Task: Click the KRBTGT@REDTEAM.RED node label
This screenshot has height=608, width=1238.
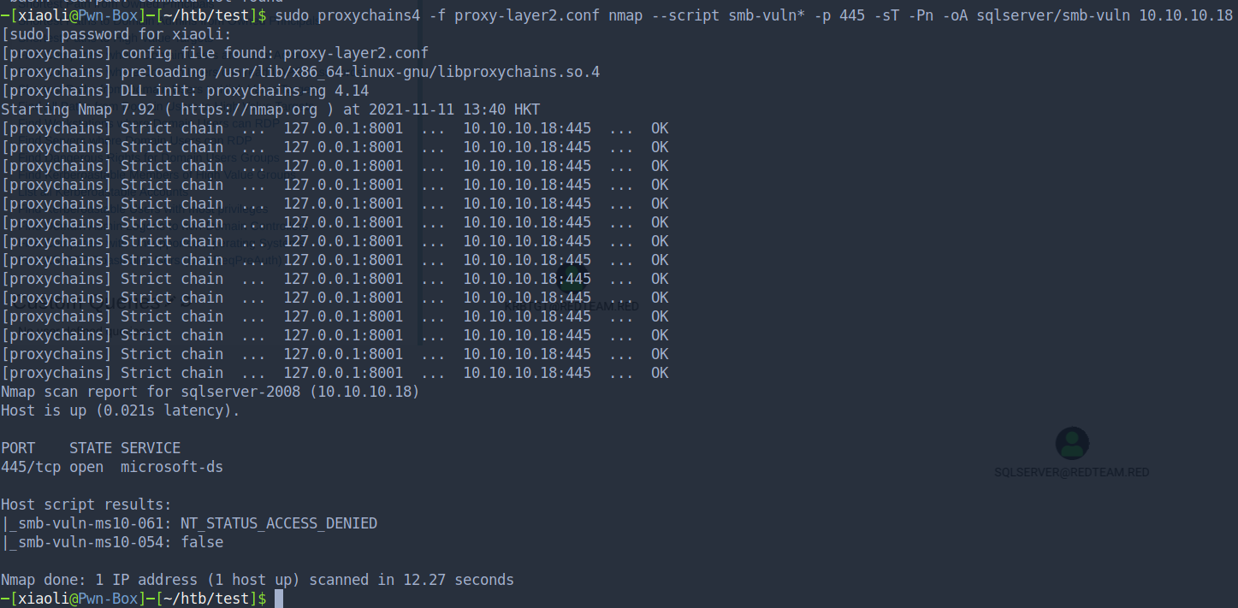Action: coord(572,306)
